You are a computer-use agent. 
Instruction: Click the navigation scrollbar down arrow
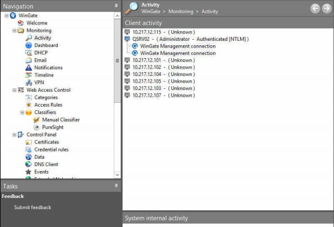click(117, 175)
